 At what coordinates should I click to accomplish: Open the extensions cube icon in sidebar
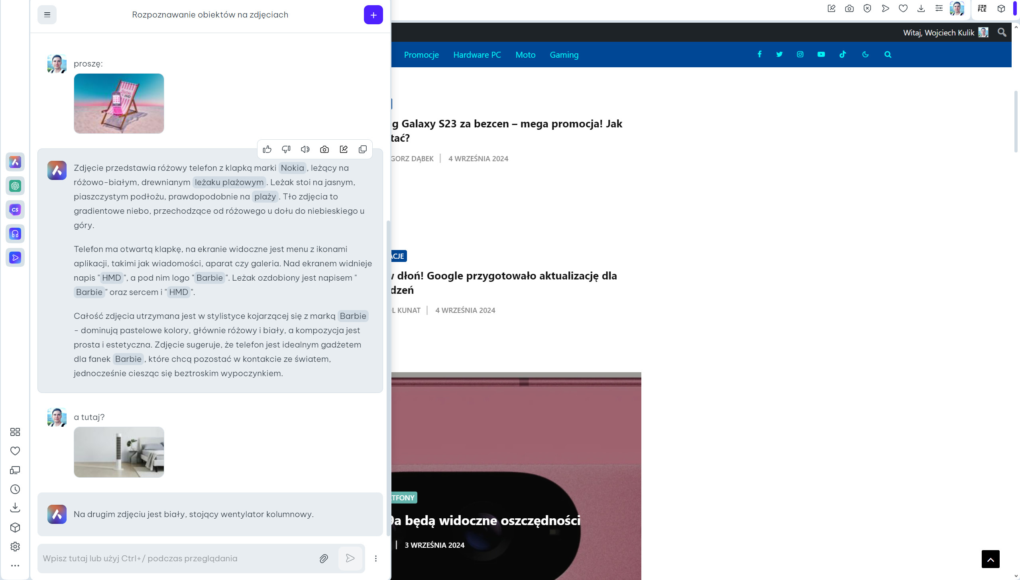(x=15, y=528)
